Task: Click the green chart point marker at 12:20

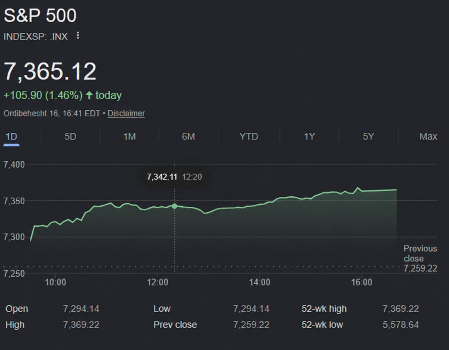Action: (x=174, y=206)
